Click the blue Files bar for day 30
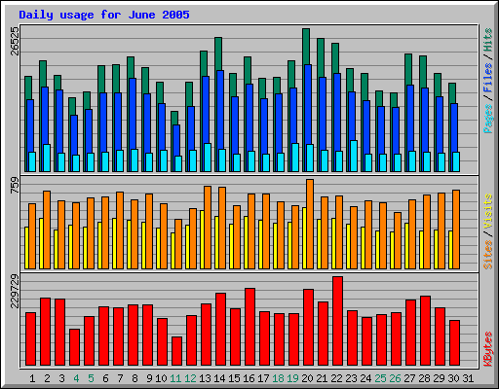The image size is (499, 389). (x=454, y=128)
